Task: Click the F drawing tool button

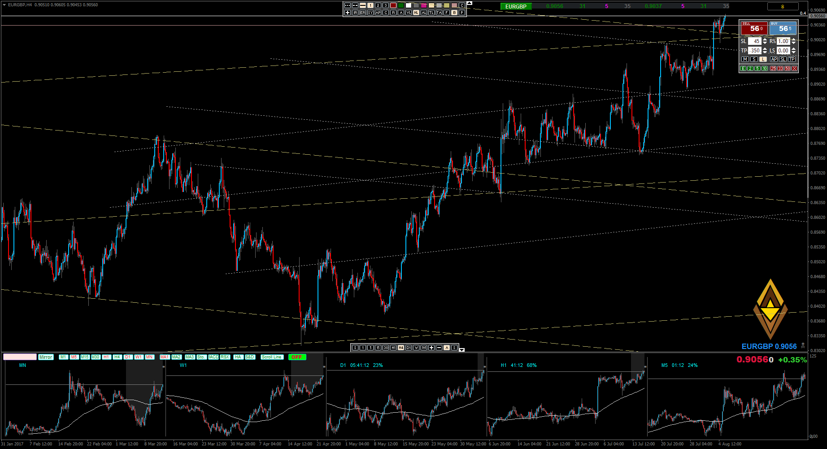Action: coord(447,13)
